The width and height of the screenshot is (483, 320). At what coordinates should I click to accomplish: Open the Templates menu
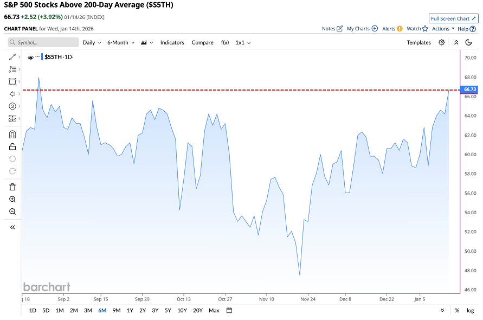click(x=418, y=42)
